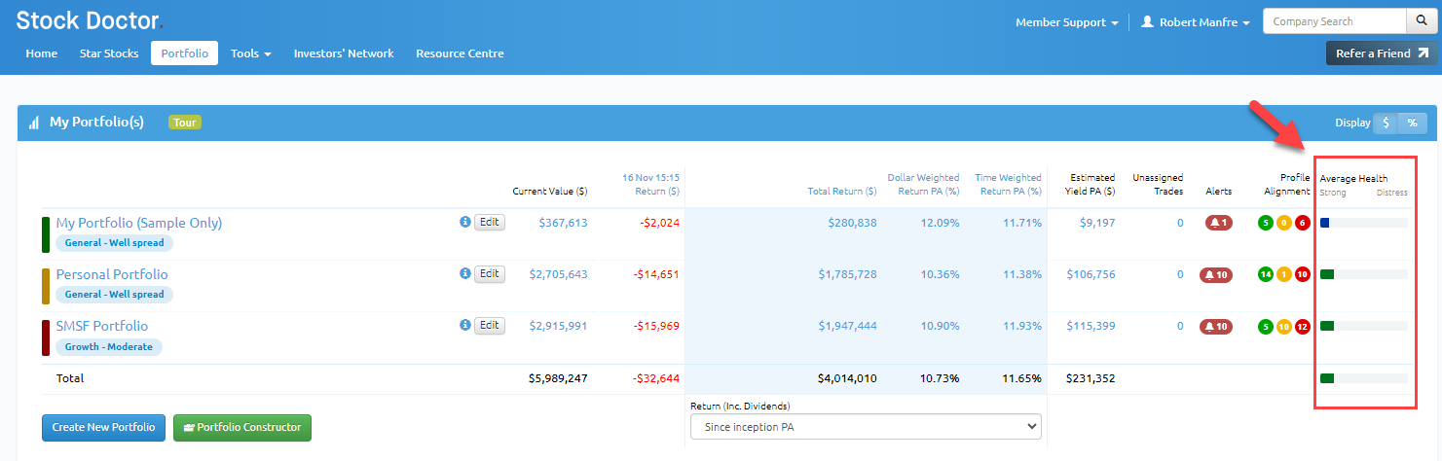This screenshot has width=1442, height=461.
Task: Edit My Portfolio (Sample Only)
Action: pyautogui.click(x=490, y=223)
